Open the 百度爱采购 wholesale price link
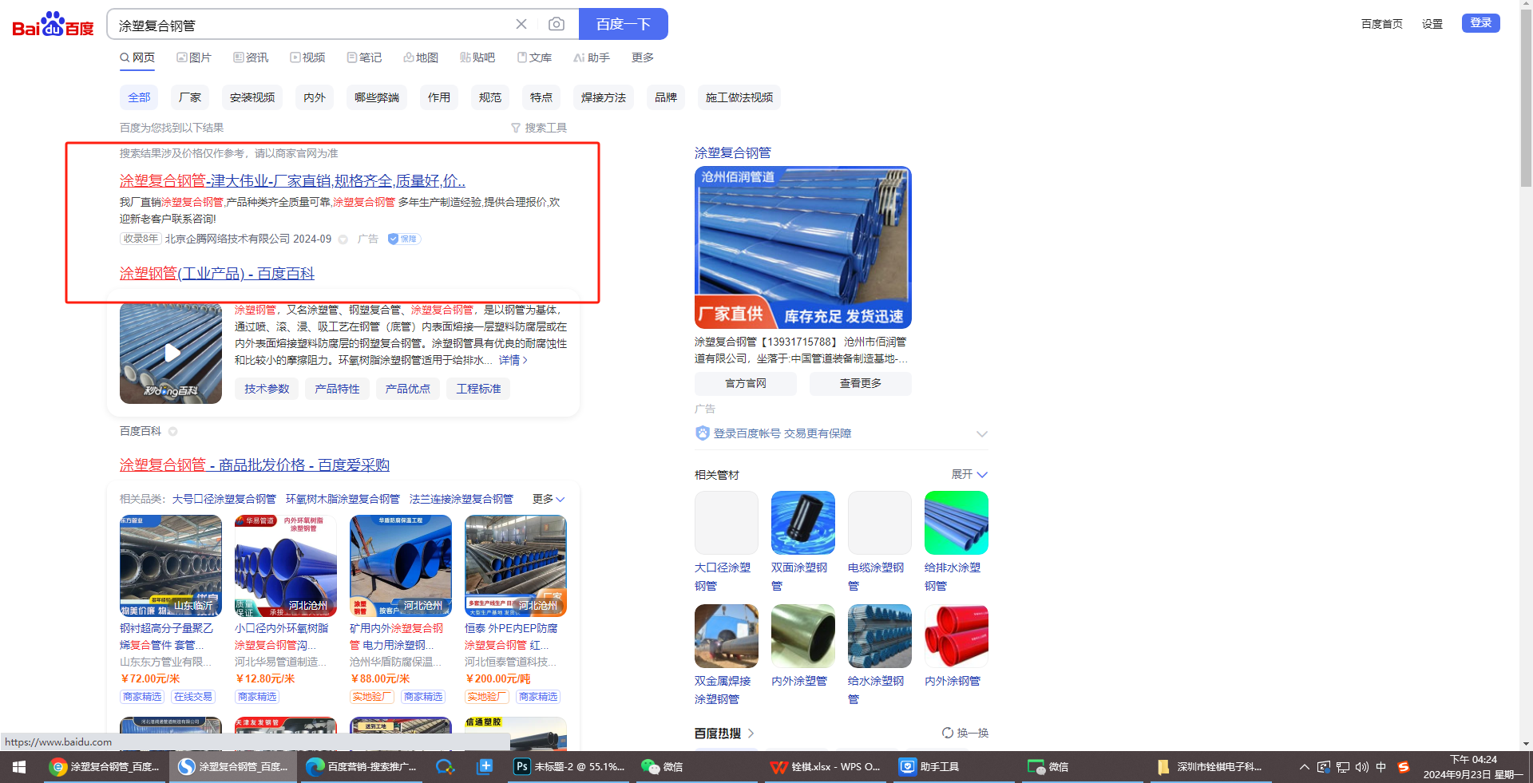 point(255,465)
